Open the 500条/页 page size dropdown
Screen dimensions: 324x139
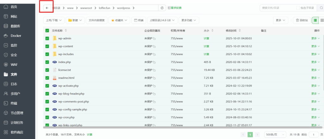[275, 135]
